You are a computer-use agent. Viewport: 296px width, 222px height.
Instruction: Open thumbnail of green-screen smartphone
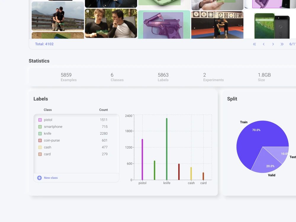(270, 25)
